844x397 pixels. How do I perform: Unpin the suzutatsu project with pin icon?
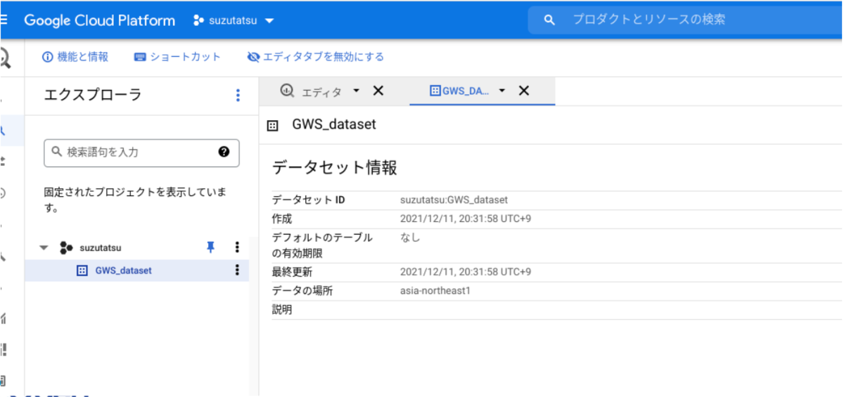tap(210, 247)
